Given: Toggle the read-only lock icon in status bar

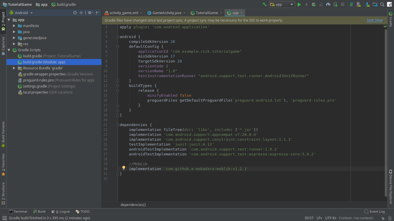Looking at the screenshot, I should coord(382,218).
